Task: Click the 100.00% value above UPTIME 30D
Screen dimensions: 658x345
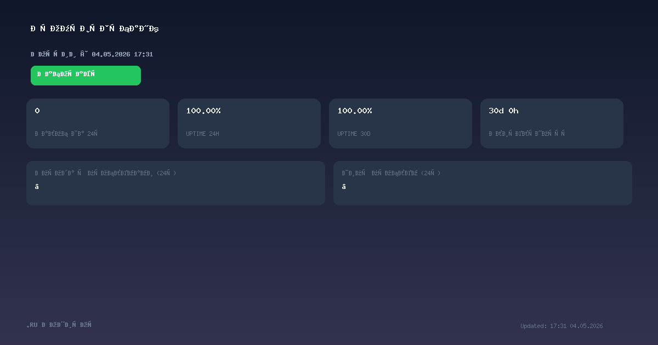Action: click(355, 111)
